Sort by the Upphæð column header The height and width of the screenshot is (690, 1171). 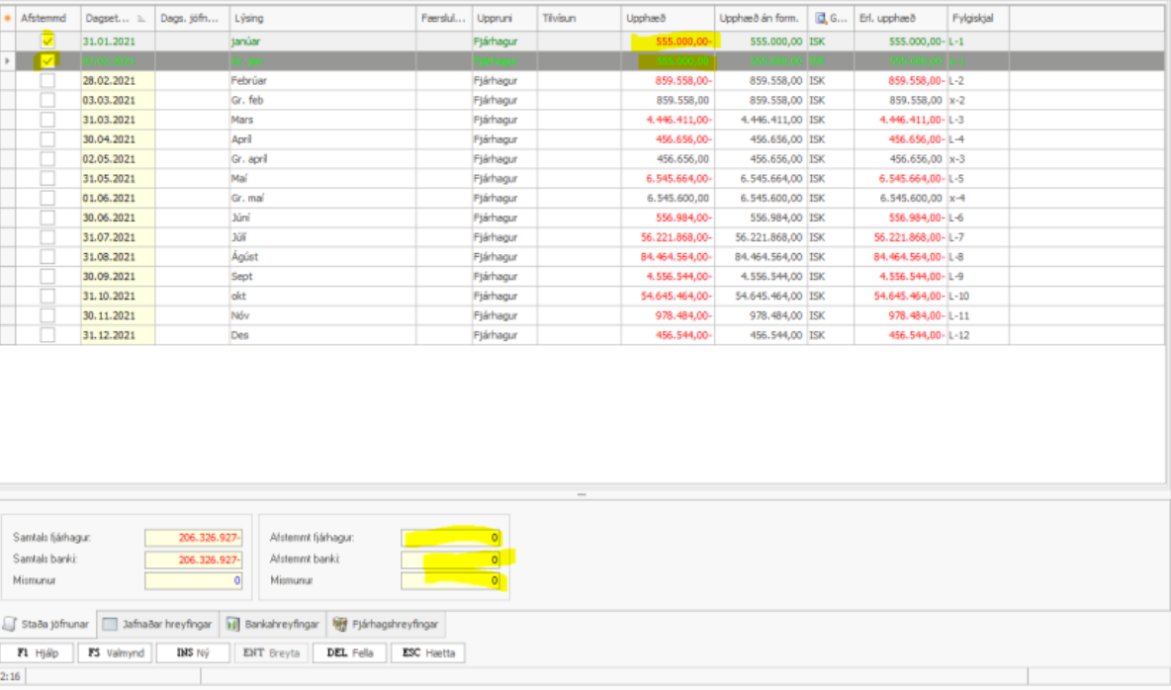[x=668, y=19]
